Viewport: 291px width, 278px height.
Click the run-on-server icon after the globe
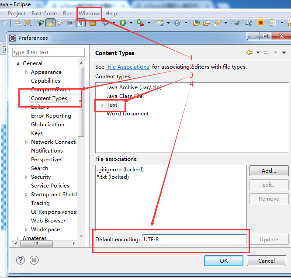pyautogui.click(x=249, y=23)
